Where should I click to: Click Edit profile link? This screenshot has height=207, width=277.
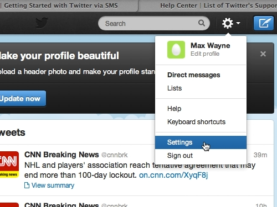pos(205,54)
